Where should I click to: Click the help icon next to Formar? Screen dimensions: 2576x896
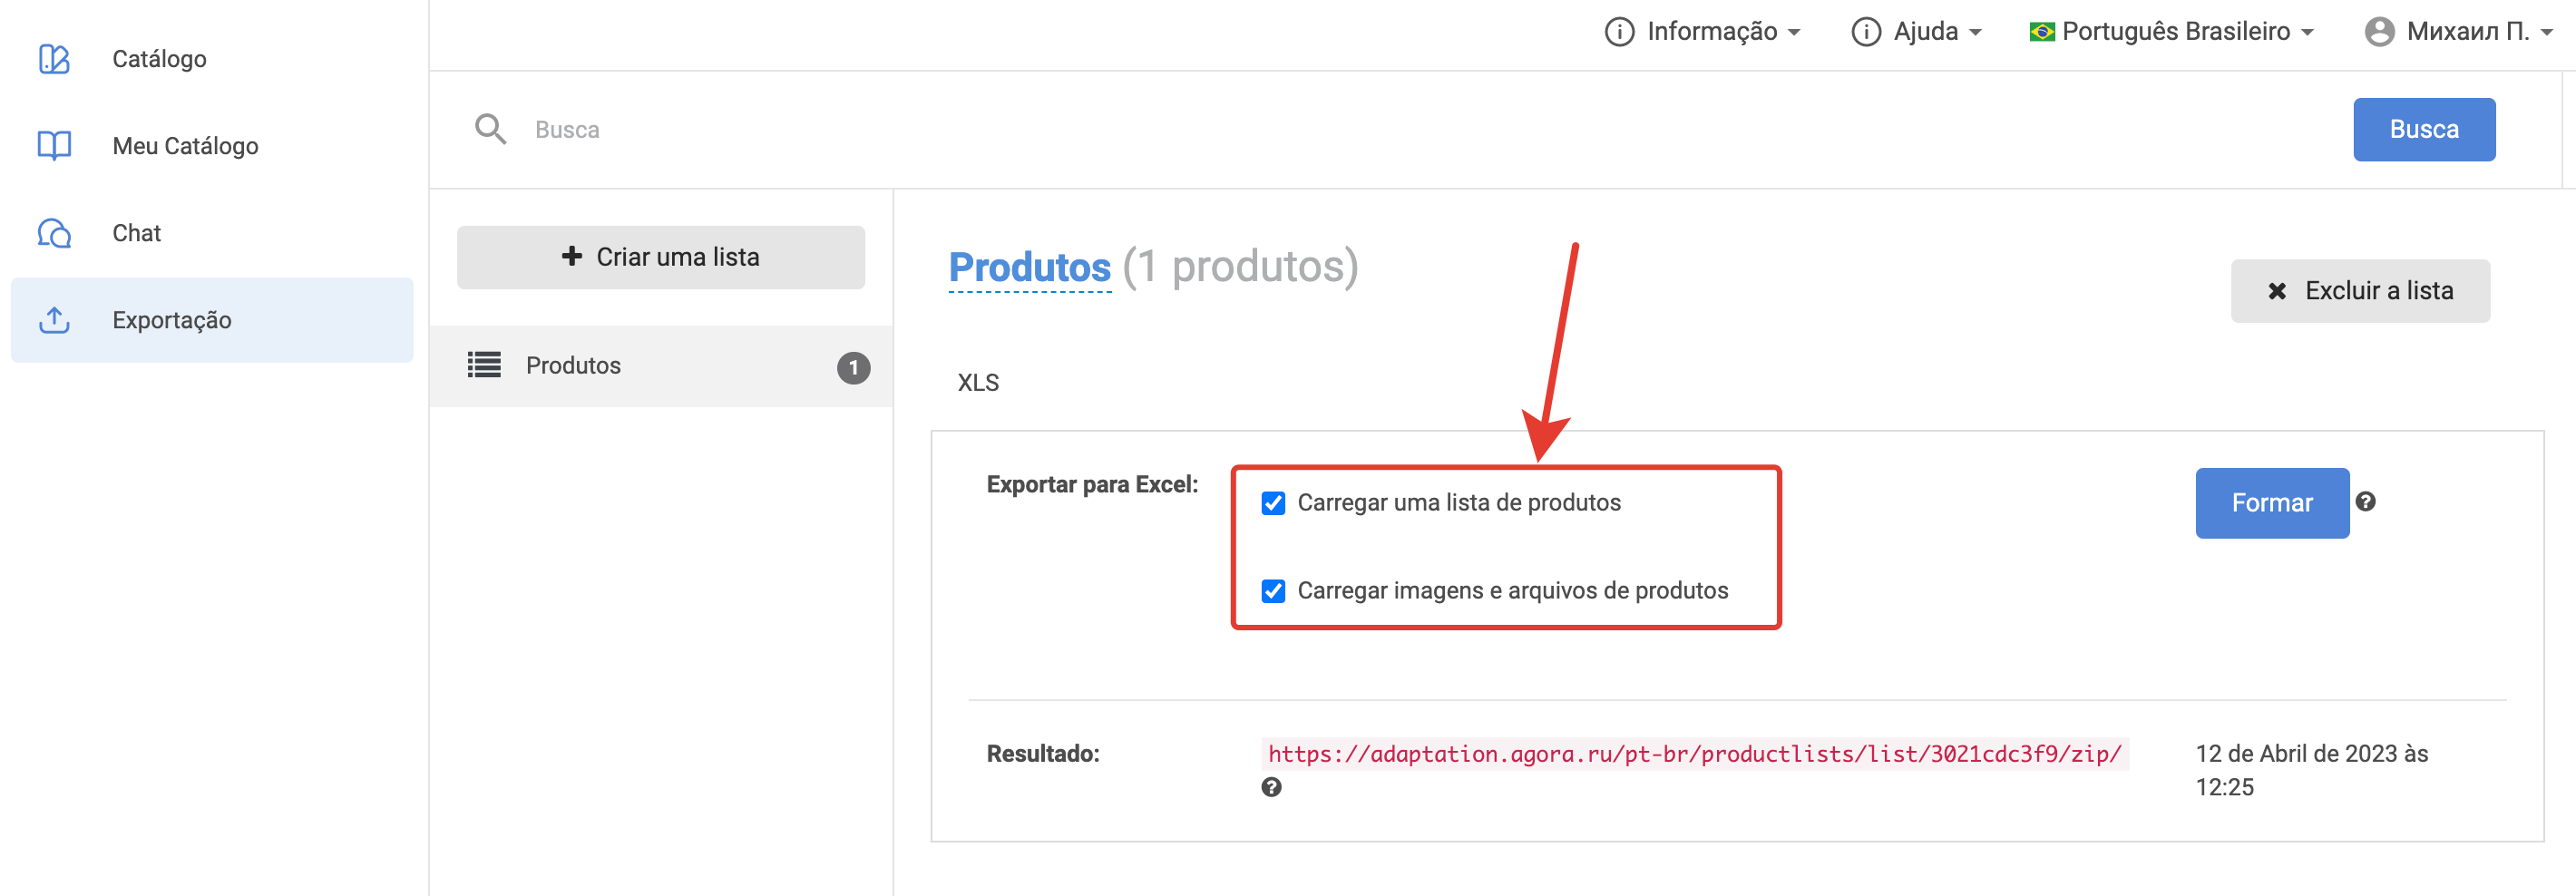[x=2365, y=502]
